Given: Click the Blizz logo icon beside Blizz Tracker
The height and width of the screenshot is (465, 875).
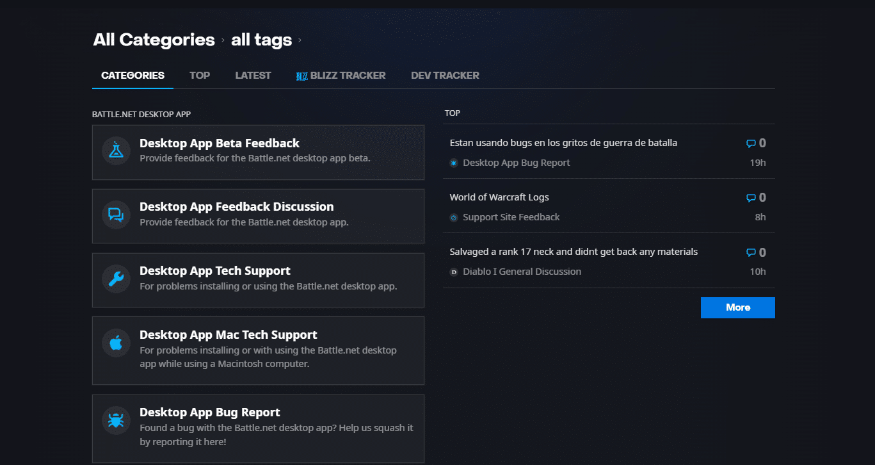Looking at the screenshot, I should tap(302, 76).
